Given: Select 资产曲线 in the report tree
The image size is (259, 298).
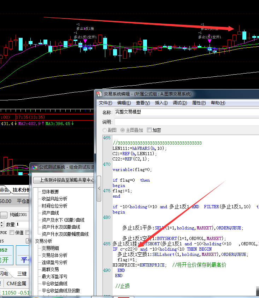Looking at the screenshot, I should [x=50, y=213].
